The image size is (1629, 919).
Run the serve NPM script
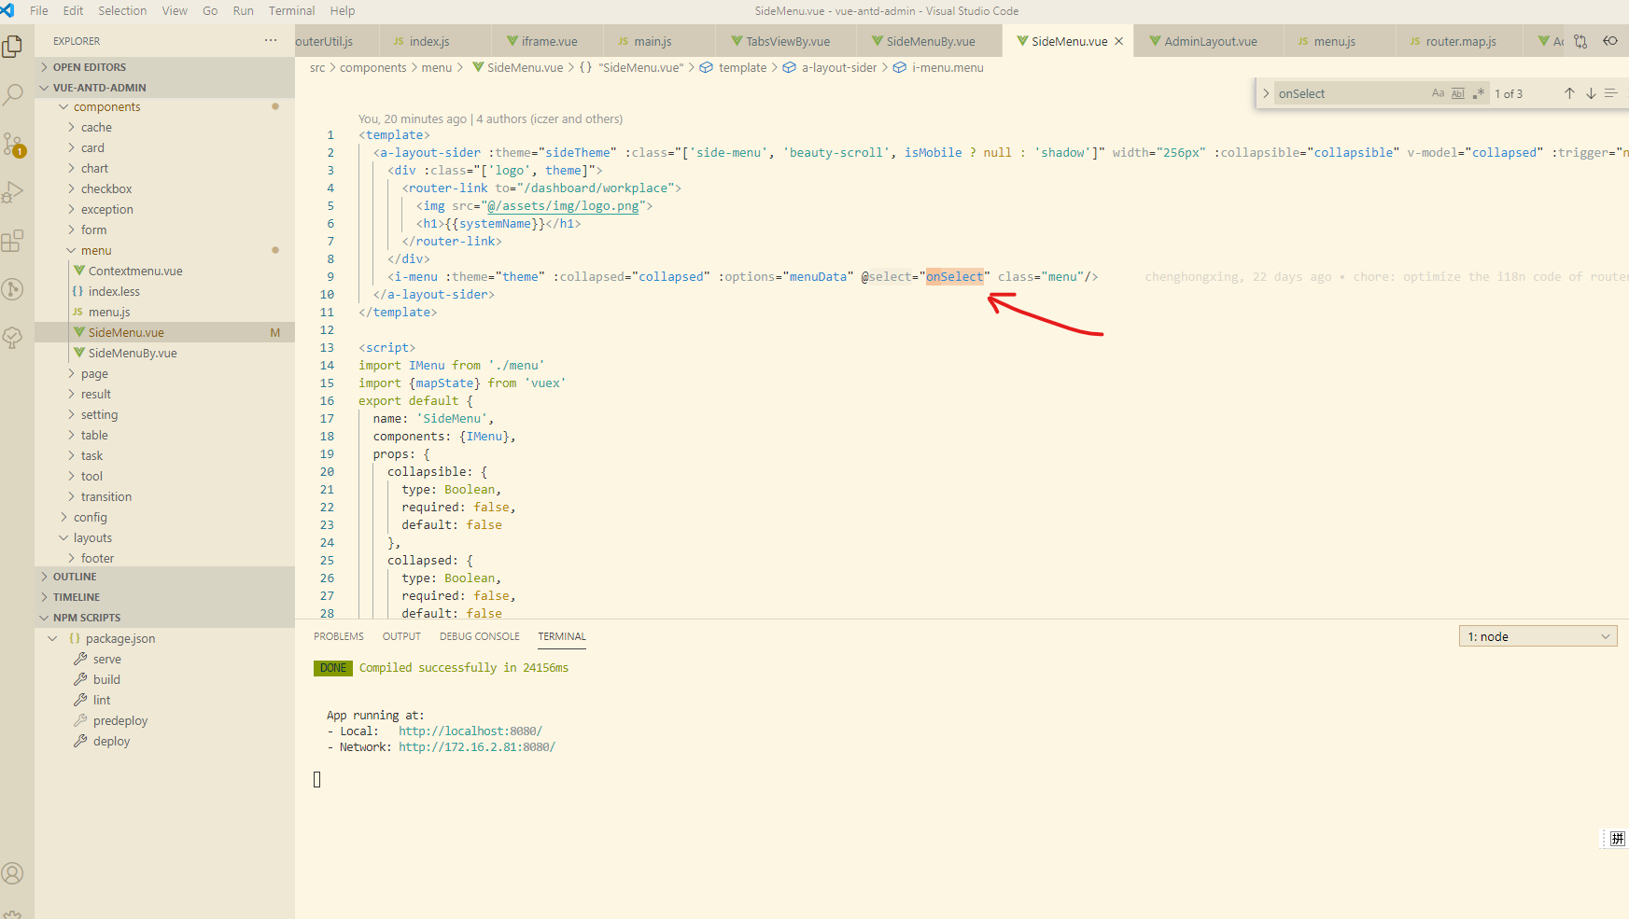pos(105,659)
